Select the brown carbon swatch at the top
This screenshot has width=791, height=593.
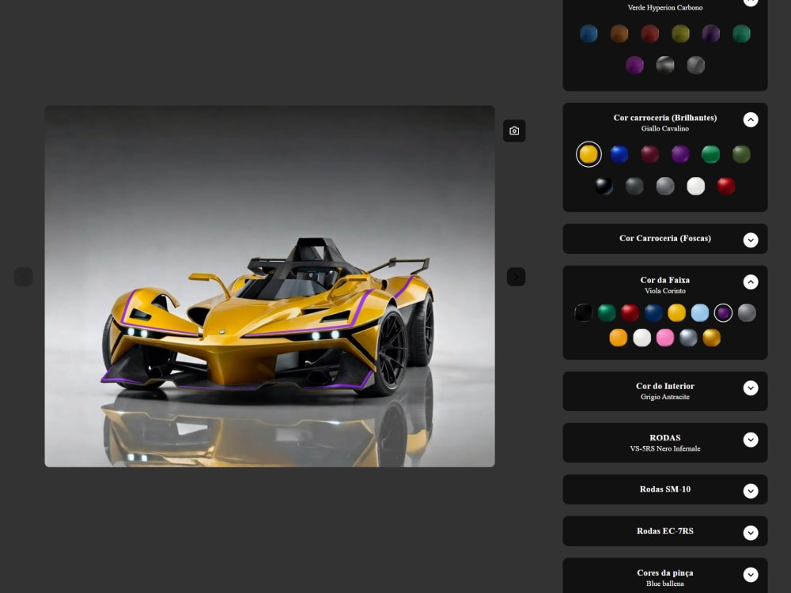click(x=619, y=34)
